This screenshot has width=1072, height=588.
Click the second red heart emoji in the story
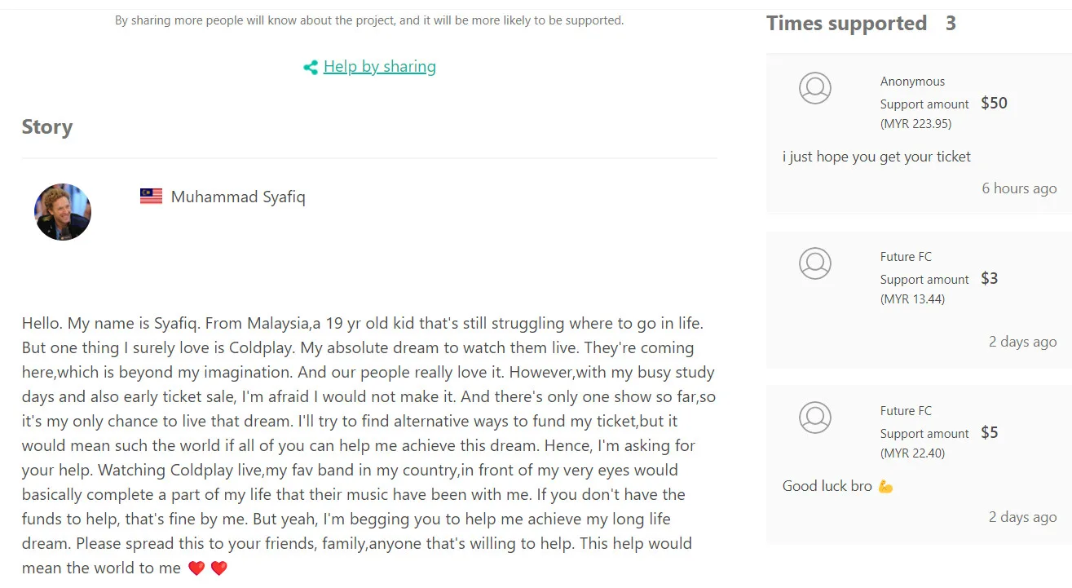[x=218, y=568]
